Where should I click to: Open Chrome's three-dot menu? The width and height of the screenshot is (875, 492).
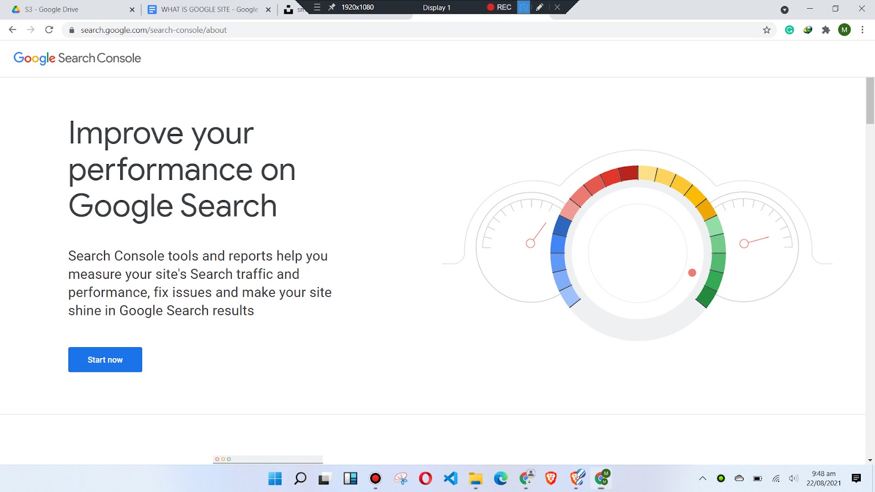862,30
